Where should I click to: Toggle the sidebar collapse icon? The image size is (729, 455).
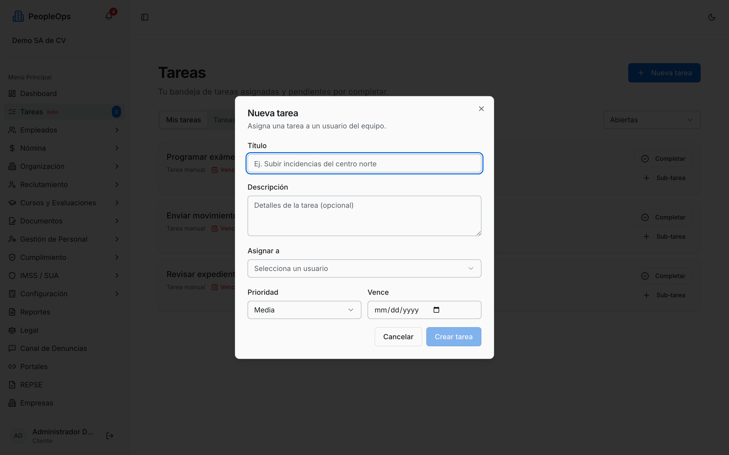[x=145, y=17]
